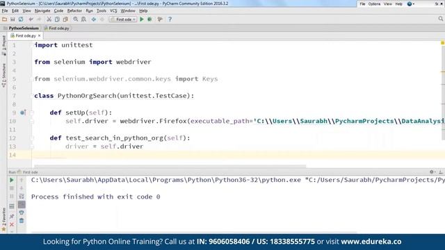Toggle scroll to end in Run panel
Viewport: 445px width, 250px height.
[x=22, y=204]
